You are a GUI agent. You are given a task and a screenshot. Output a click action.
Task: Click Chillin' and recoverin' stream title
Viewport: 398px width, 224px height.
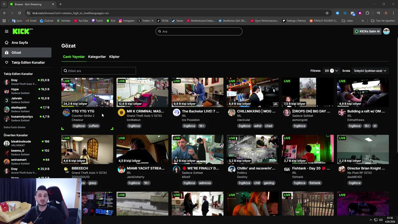click(x=256, y=168)
